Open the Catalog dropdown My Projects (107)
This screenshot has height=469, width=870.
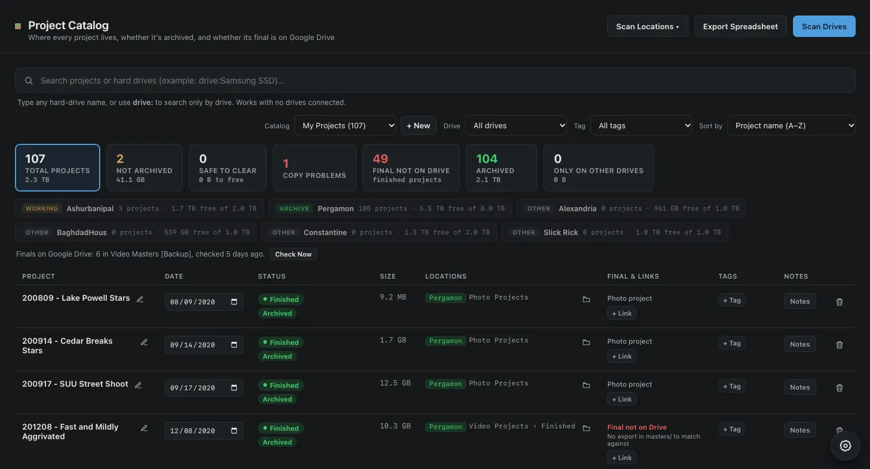(345, 125)
